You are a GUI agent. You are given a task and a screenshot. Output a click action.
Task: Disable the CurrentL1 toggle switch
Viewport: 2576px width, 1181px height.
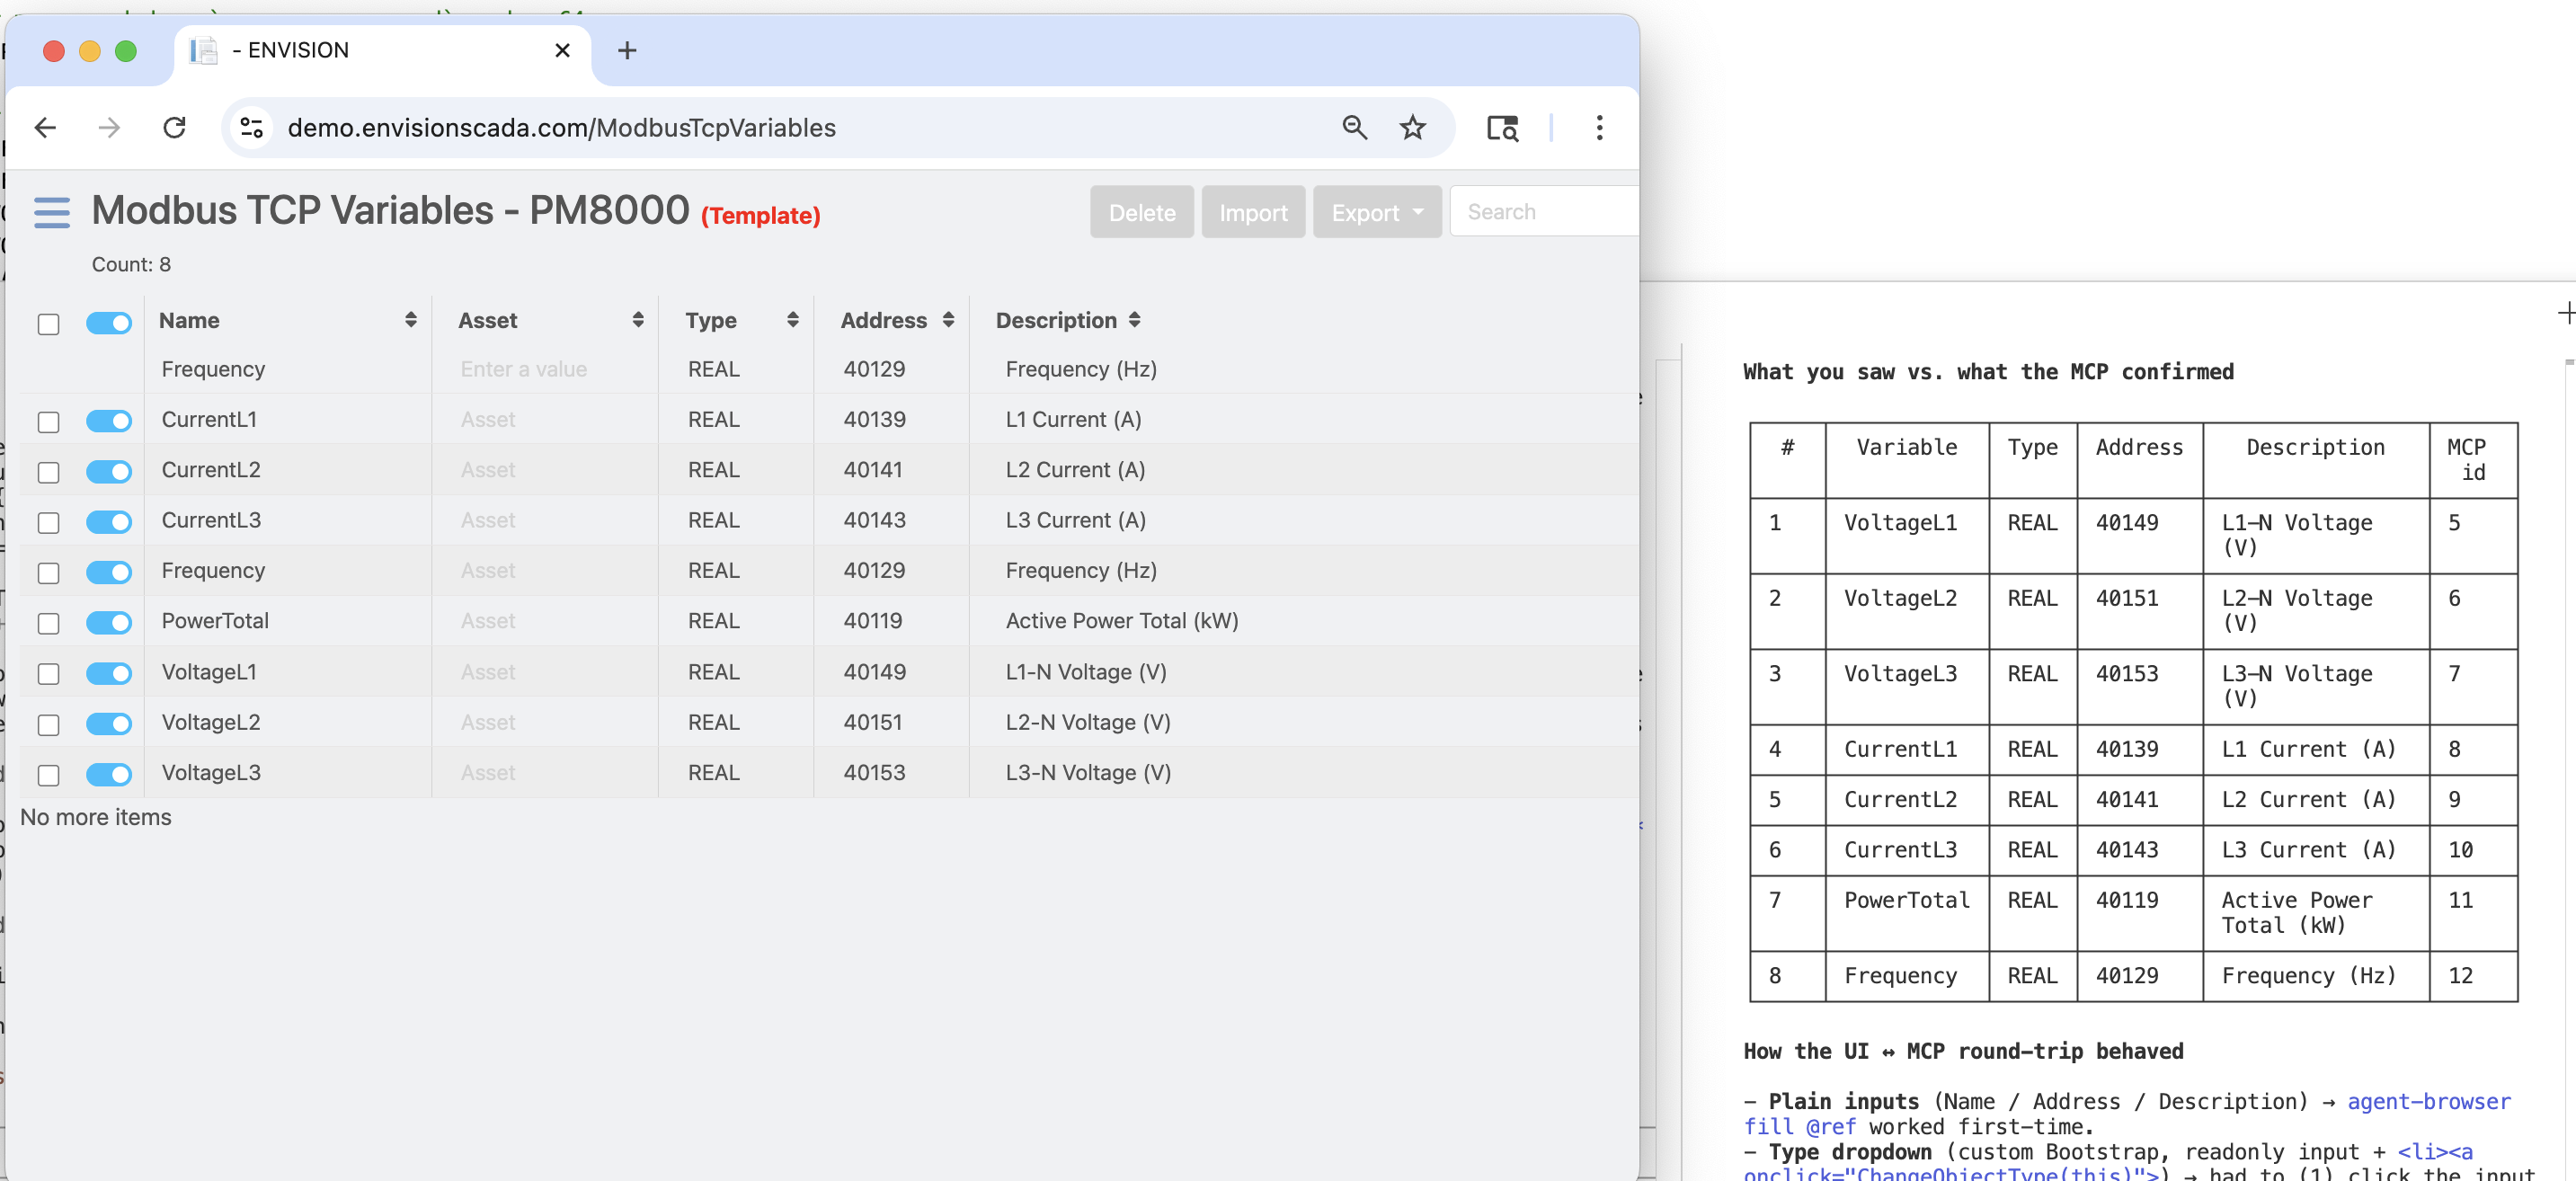[109, 421]
